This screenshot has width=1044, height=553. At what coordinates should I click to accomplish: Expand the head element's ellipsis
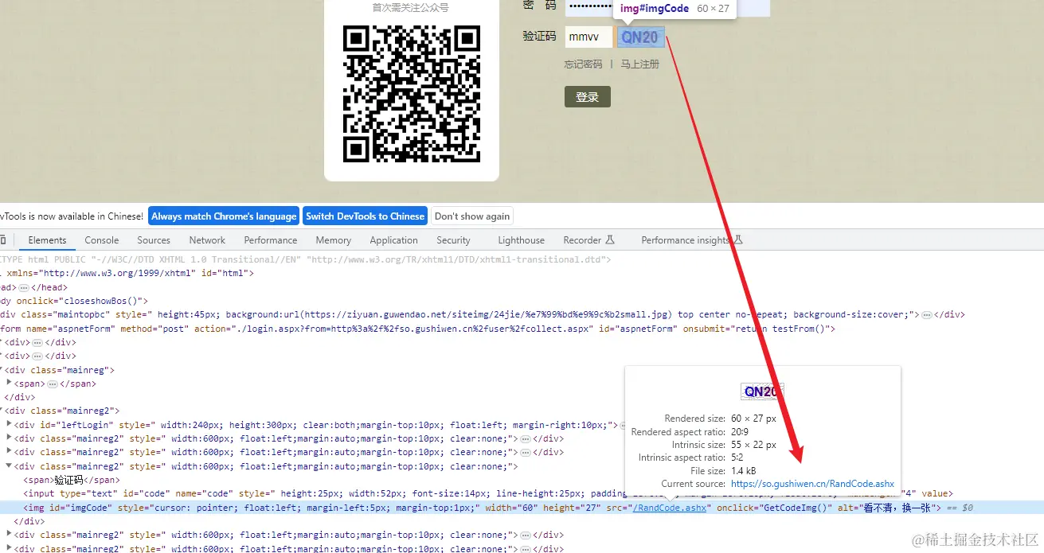click(24, 287)
